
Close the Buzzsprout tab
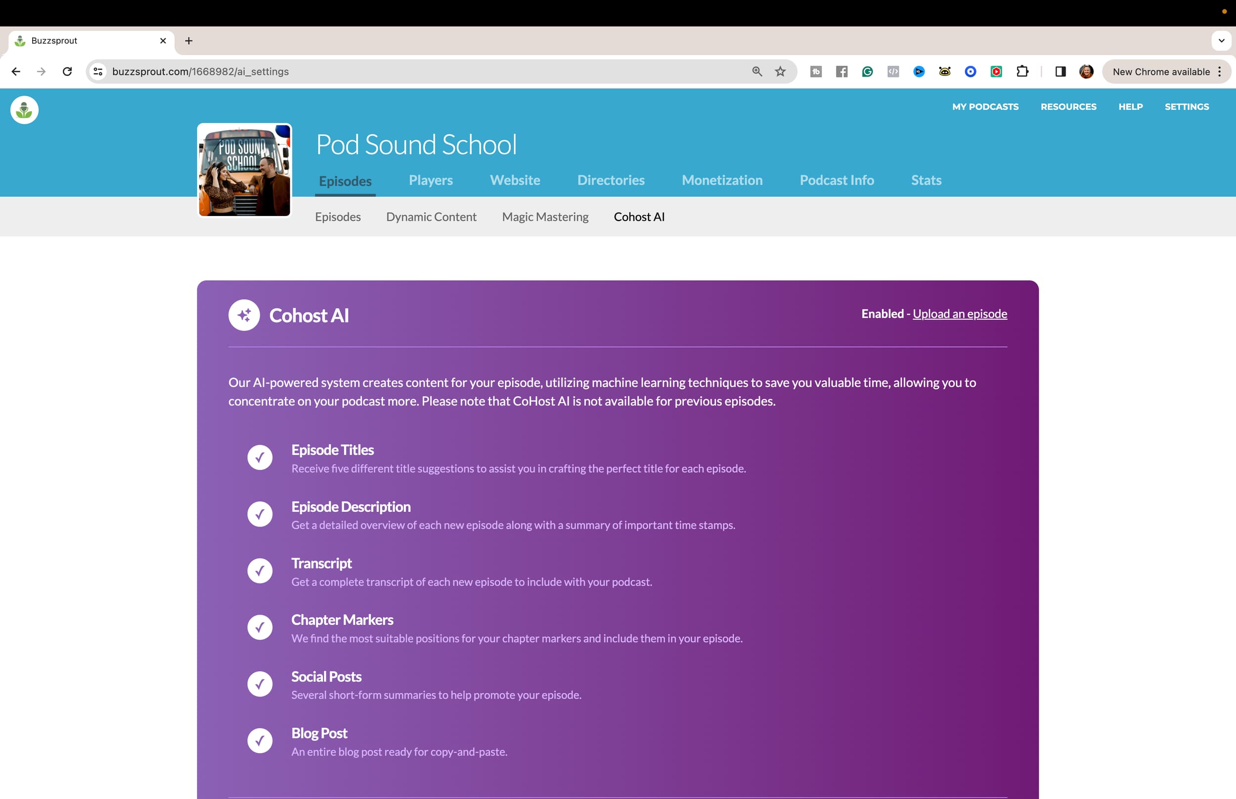pos(163,41)
